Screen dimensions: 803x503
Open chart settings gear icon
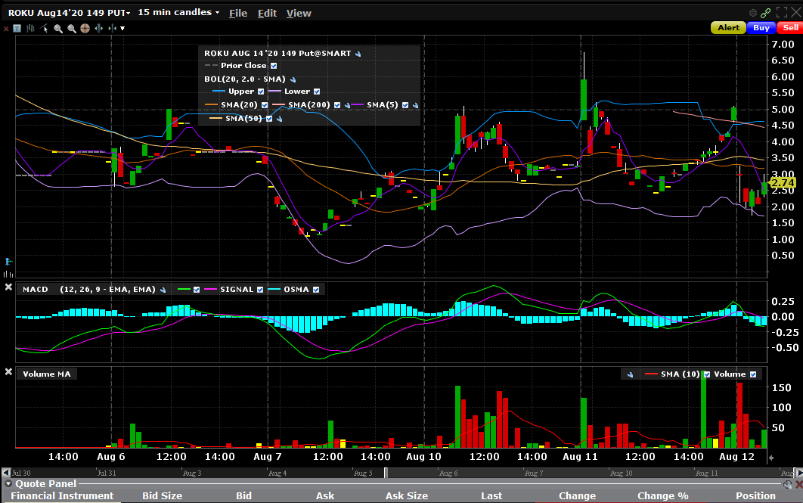(753, 13)
